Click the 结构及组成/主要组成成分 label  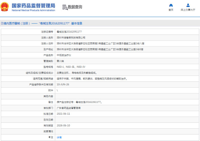(39, 73)
